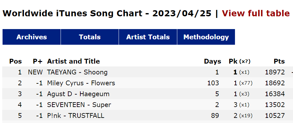Click the Pos column header
Screen dimensions: 293x123
[16, 61]
